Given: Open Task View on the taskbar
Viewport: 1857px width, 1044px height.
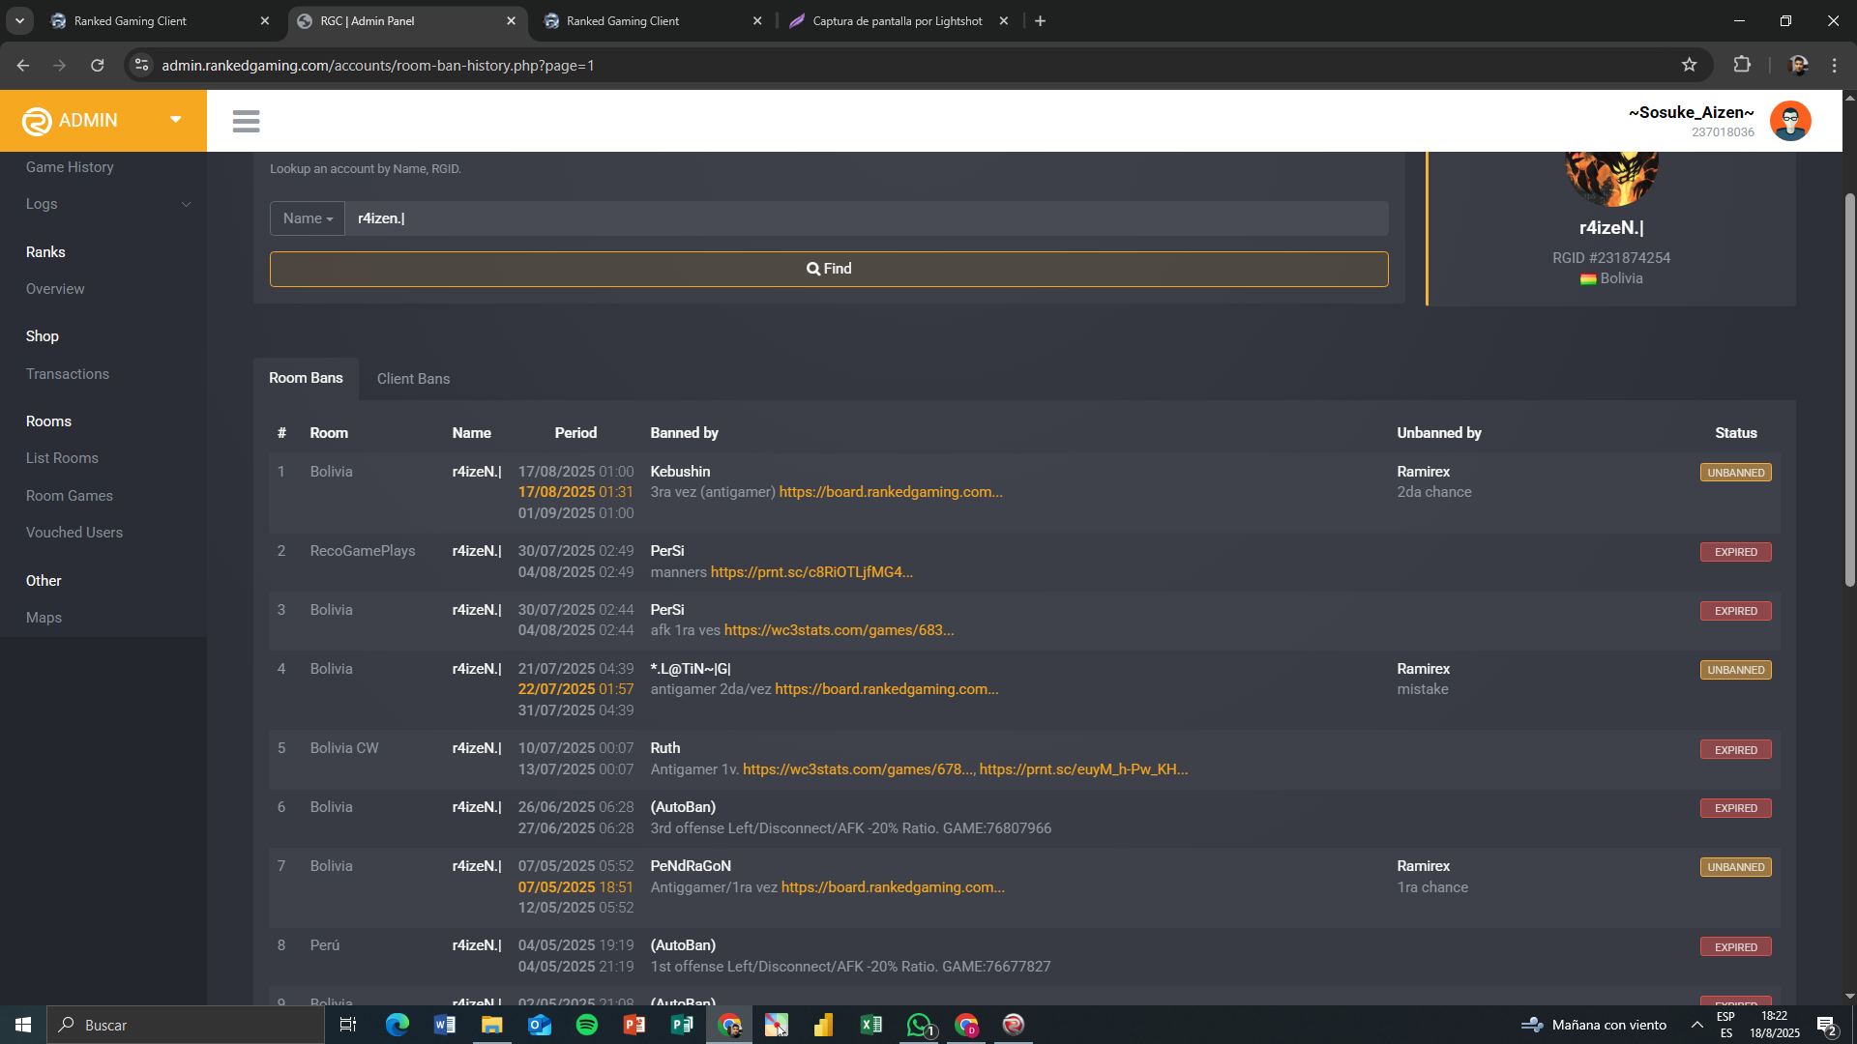Looking at the screenshot, I should pos(348,1025).
